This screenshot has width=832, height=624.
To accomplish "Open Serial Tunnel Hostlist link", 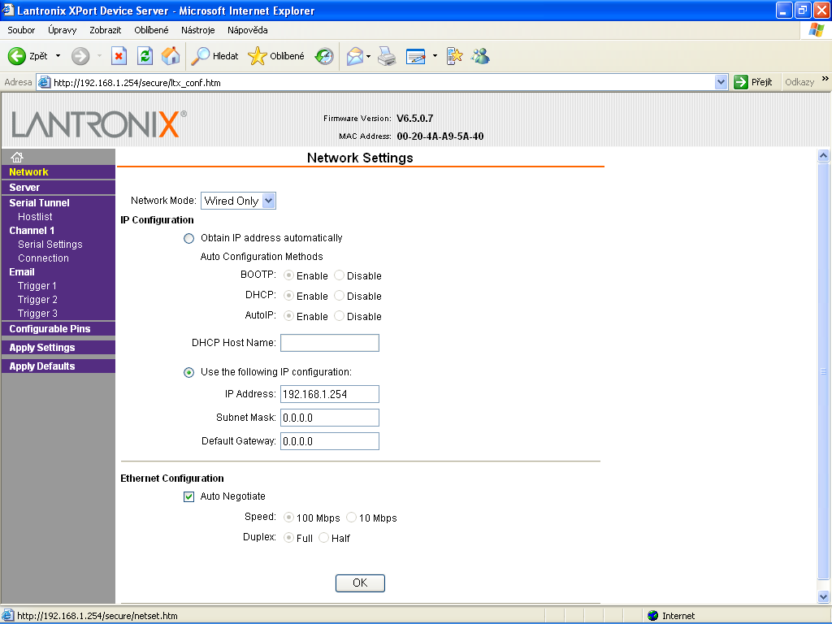I will (x=35, y=216).
